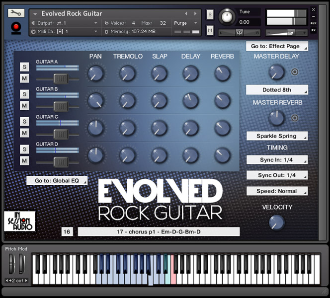
Task: Click the Guitar A Reverb knob
Action: pos(222,73)
